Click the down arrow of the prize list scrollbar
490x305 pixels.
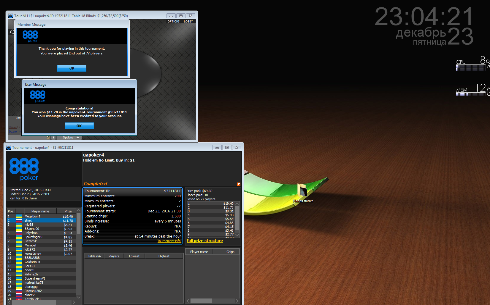pos(237,235)
